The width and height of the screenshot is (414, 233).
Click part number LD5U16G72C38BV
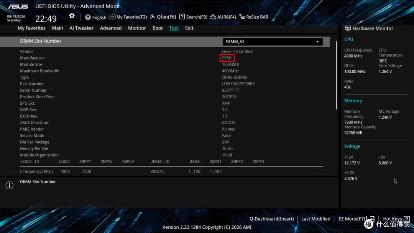click(238, 84)
